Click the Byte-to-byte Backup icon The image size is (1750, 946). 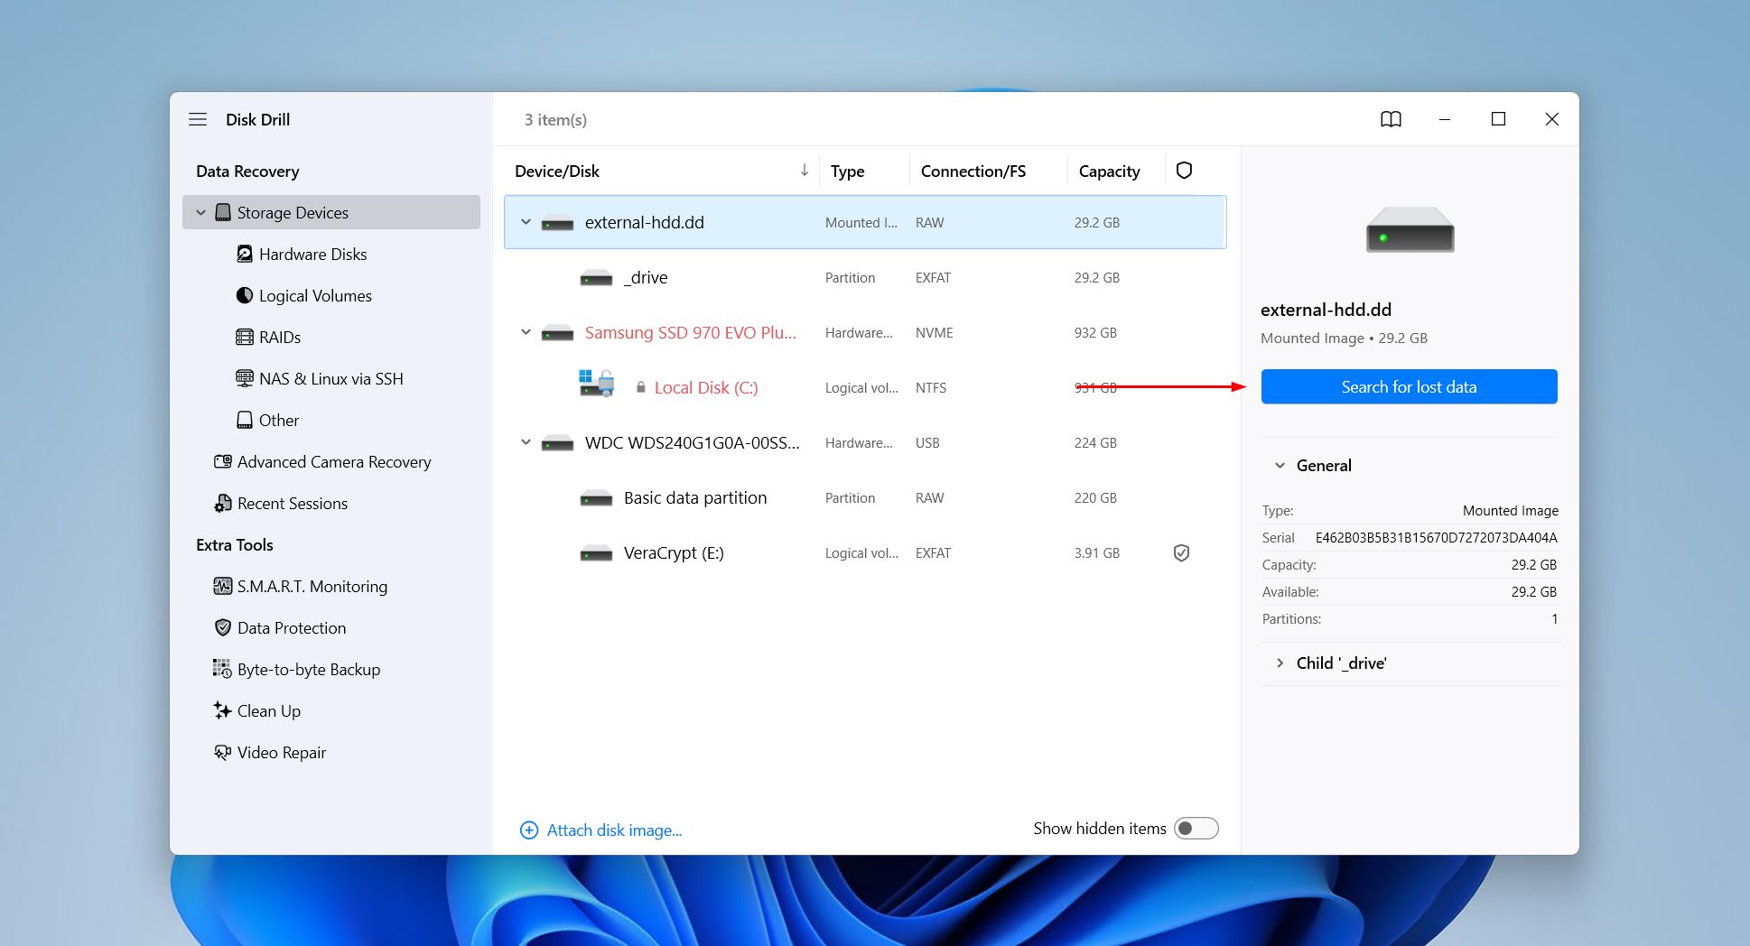(223, 670)
